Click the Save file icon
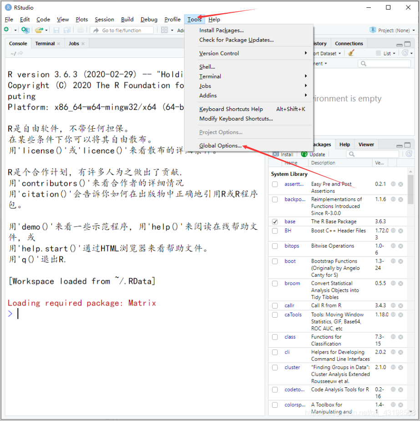This screenshot has height=421, width=420. (x=56, y=30)
